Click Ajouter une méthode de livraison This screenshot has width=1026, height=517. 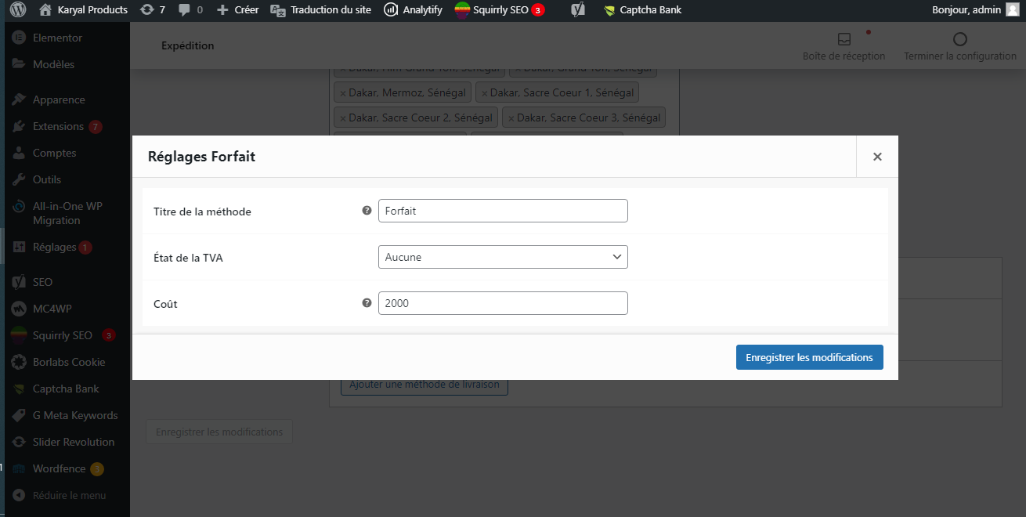point(424,385)
